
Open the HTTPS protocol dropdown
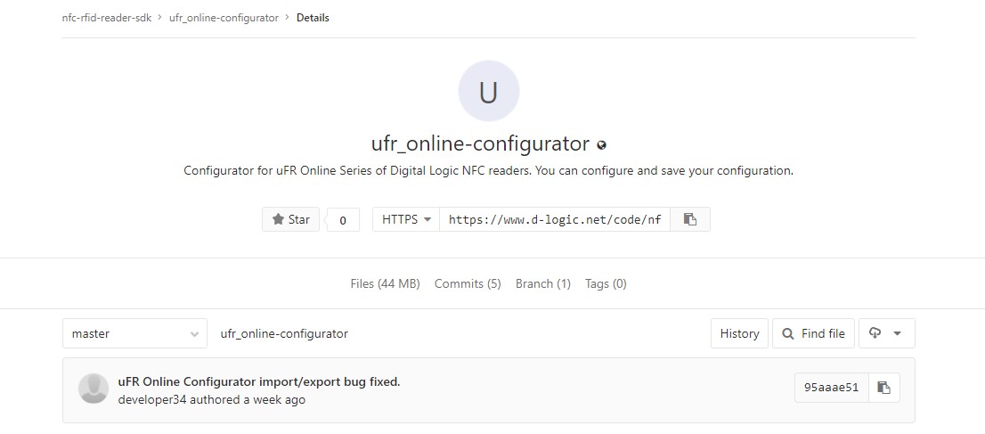(x=406, y=219)
